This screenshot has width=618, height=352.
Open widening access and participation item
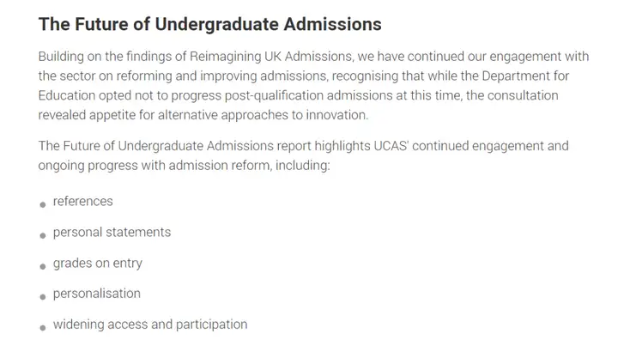(x=150, y=325)
